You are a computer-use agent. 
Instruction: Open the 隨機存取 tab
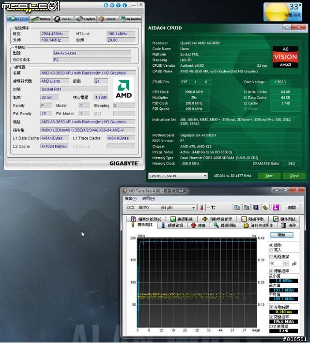click(x=253, y=219)
